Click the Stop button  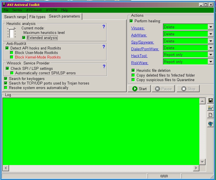(x=188, y=89)
